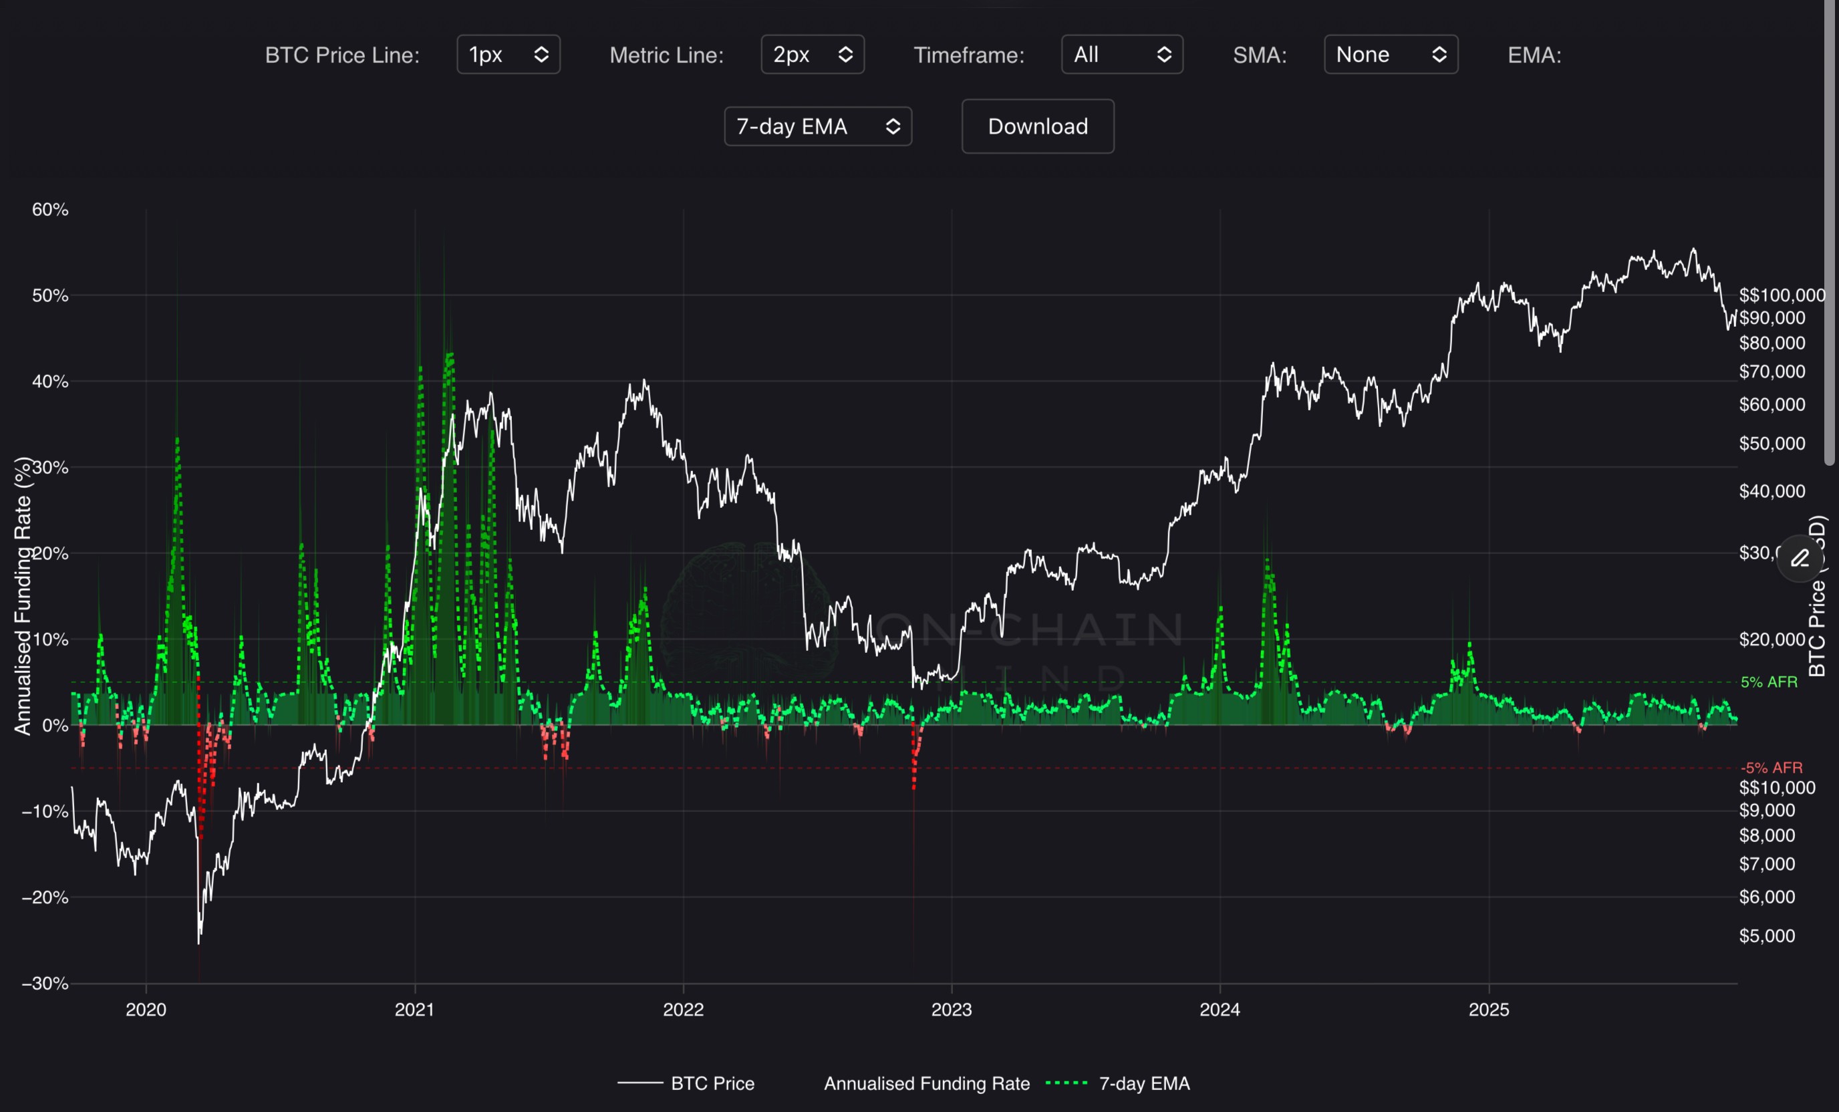Click the pencil edit floating icon
The height and width of the screenshot is (1112, 1839).
[1800, 558]
